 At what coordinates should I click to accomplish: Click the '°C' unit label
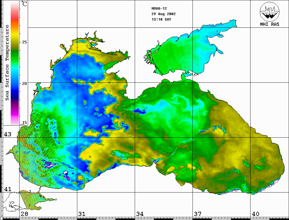pyautogui.click(x=24, y=4)
